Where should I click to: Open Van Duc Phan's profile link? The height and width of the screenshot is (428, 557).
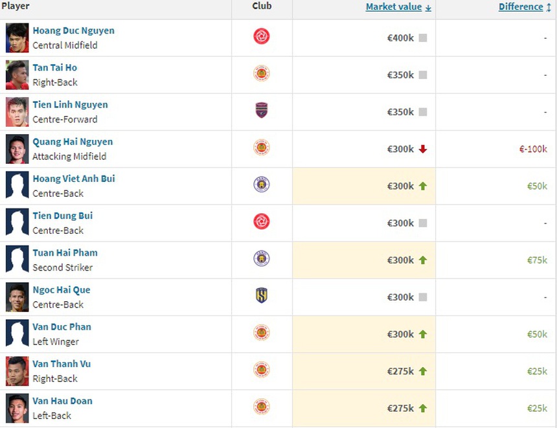click(62, 327)
